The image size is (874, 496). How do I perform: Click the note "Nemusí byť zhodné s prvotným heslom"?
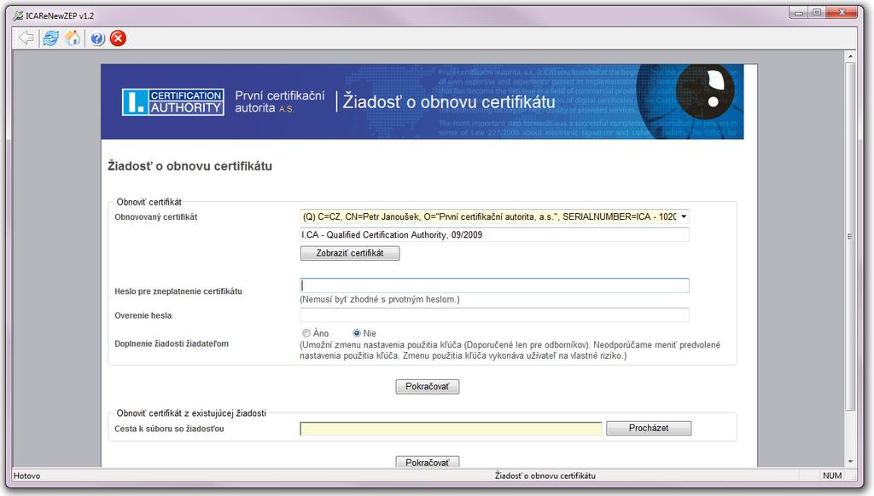click(x=380, y=299)
